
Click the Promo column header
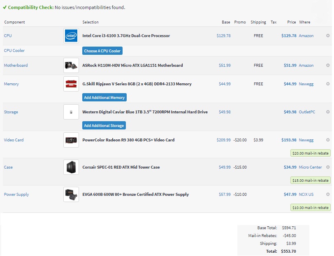240,22
